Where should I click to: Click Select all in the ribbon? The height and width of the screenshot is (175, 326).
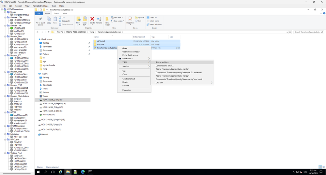[153, 18]
